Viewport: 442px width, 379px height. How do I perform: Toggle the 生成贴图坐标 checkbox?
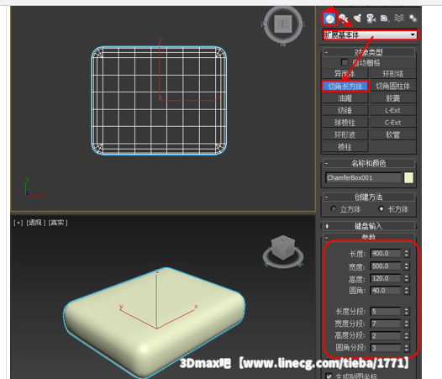[329, 376]
